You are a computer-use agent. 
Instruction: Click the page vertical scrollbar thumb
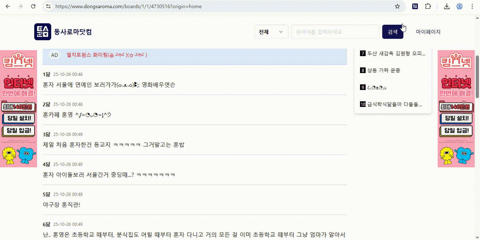[478, 77]
